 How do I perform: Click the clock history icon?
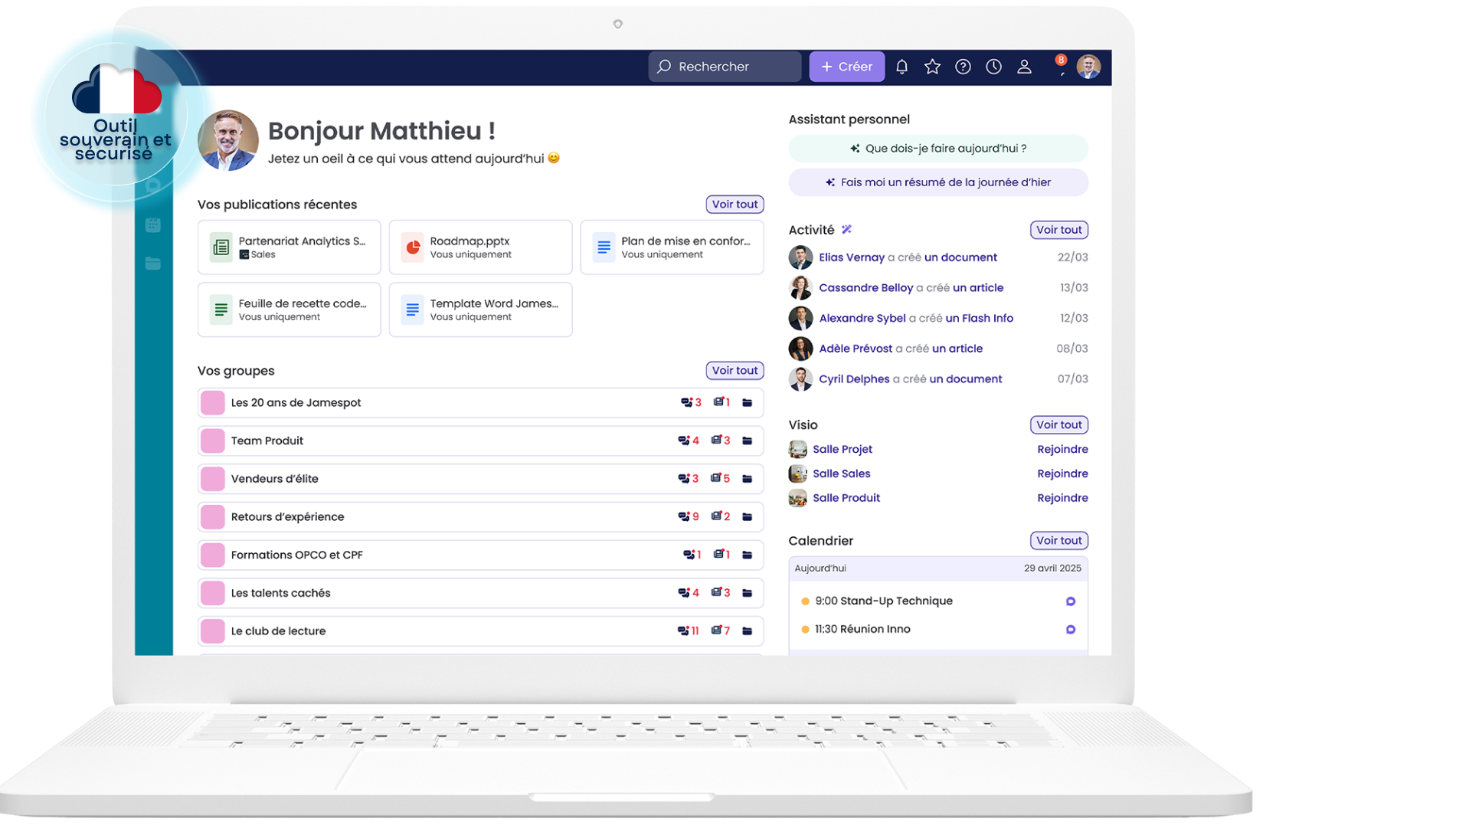tap(993, 67)
